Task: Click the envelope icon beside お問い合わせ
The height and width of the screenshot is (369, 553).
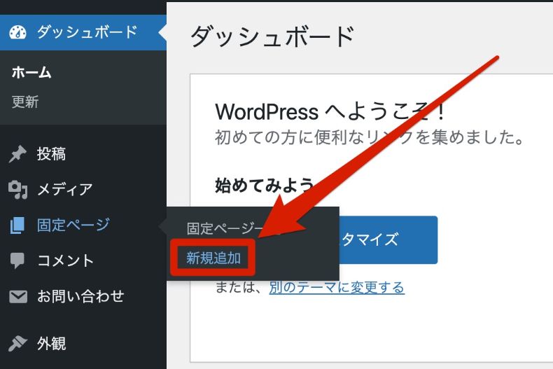Action: tap(18, 297)
